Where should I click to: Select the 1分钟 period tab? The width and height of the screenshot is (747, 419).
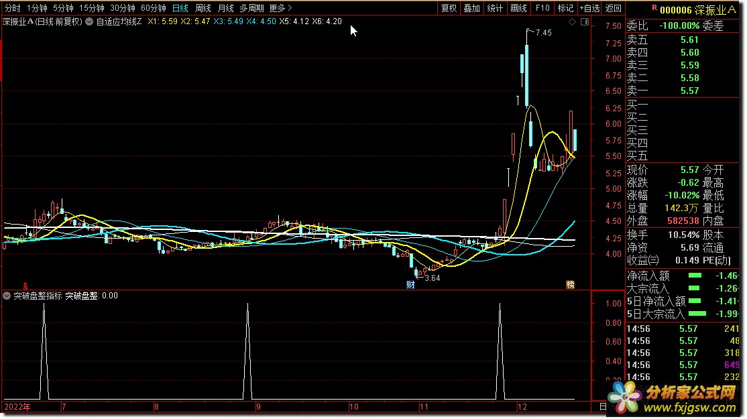click(37, 8)
